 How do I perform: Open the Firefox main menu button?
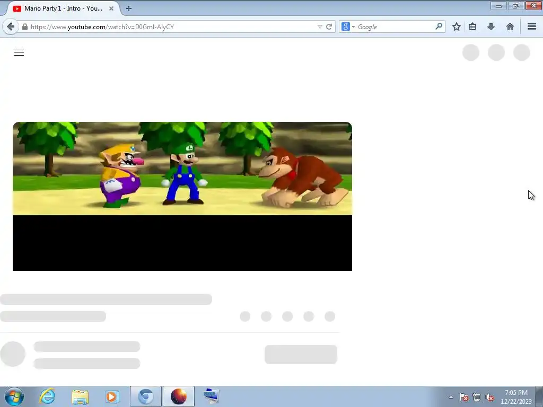click(x=532, y=26)
